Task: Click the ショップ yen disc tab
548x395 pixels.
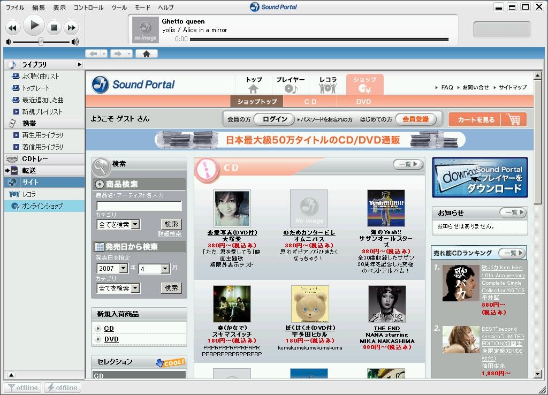Action: [364, 85]
